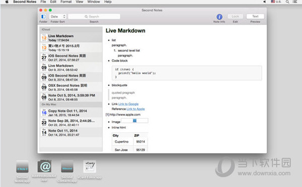Click the code block in the preview
The image size is (302, 187).
point(187,73)
